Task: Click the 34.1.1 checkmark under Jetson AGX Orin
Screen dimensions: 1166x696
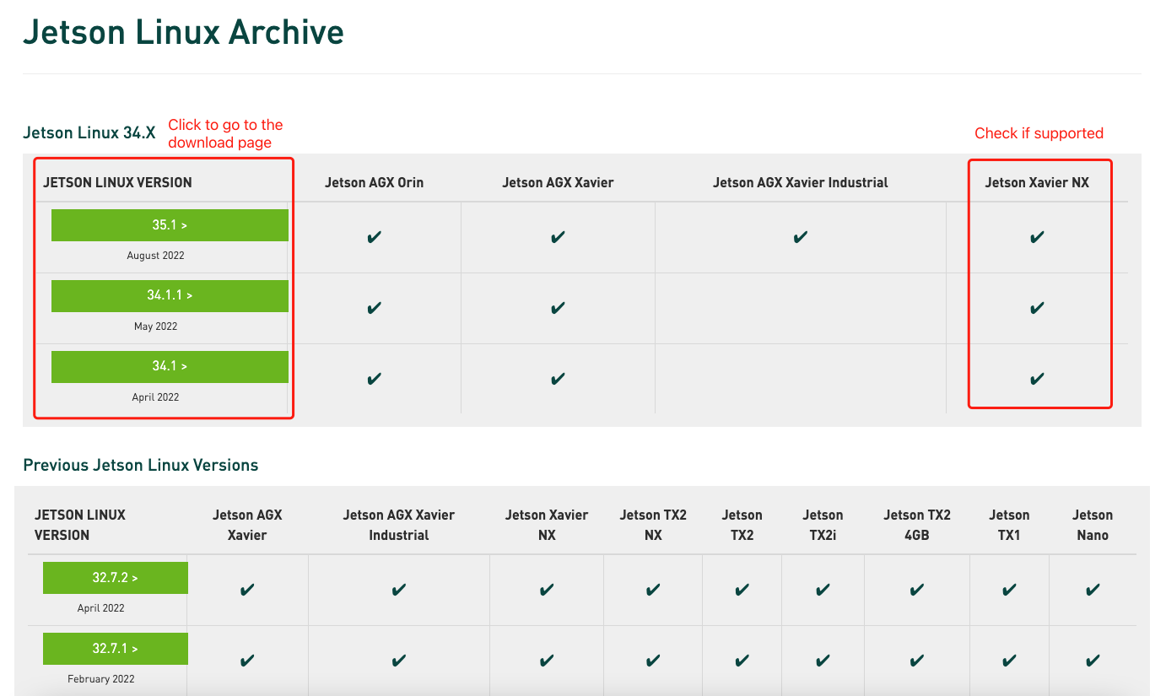Action: 375,308
